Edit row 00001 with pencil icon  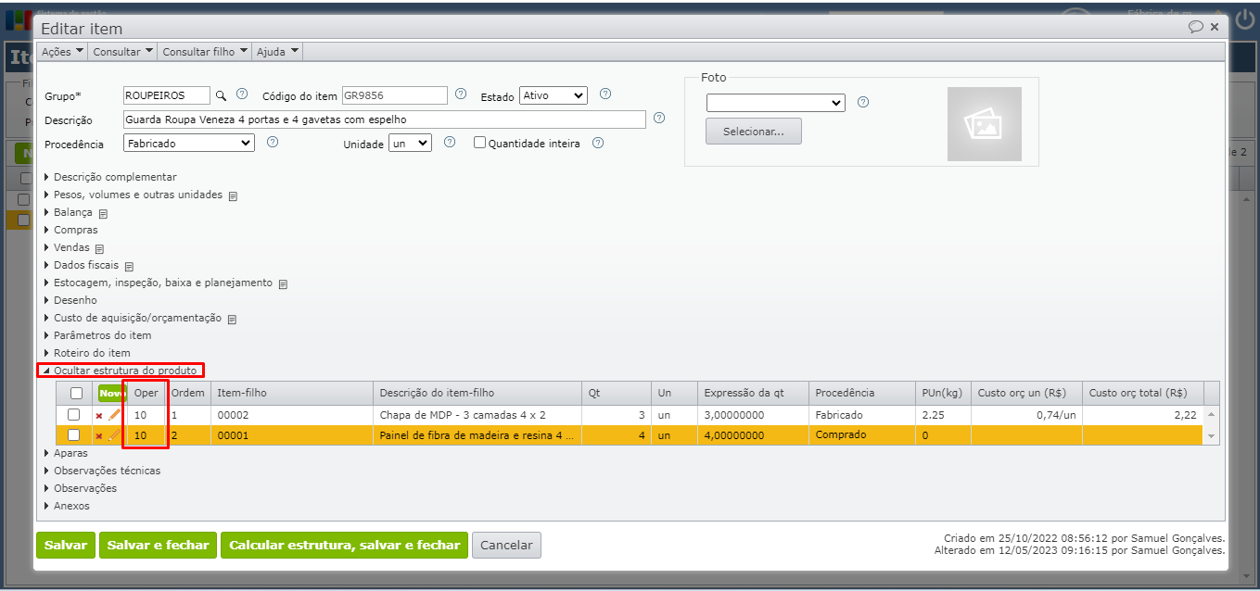[x=115, y=434]
